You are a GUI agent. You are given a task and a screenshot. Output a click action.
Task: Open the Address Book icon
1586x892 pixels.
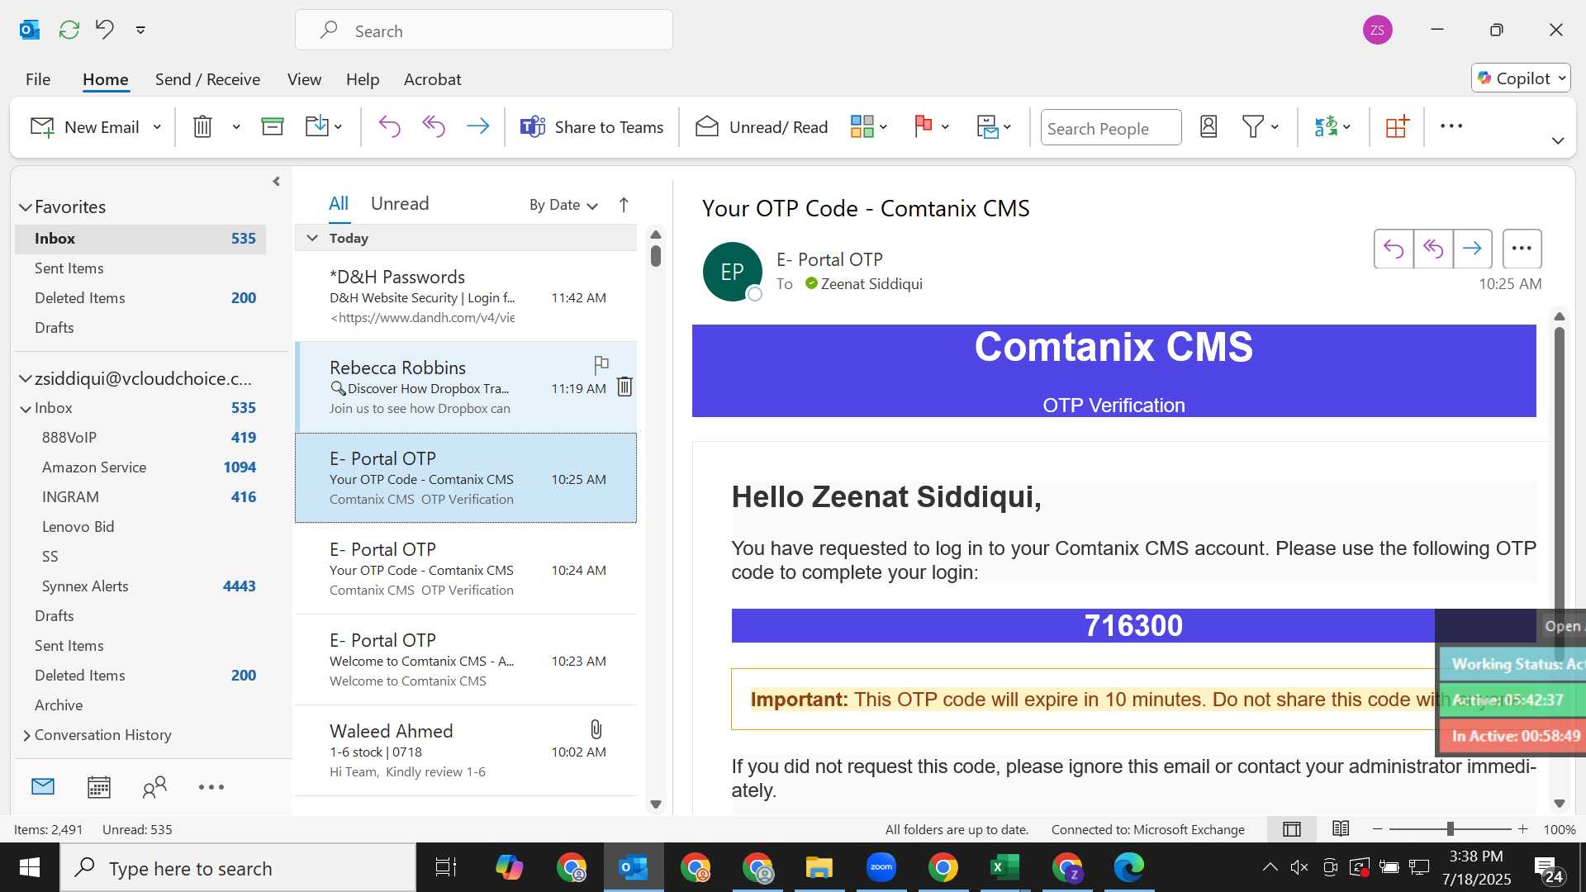coord(1208,127)
